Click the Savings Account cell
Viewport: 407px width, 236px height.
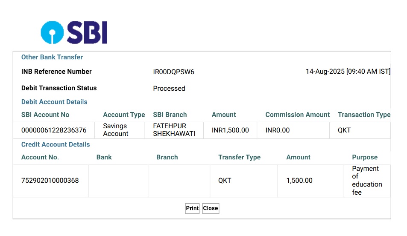click(x=116, y=130)
